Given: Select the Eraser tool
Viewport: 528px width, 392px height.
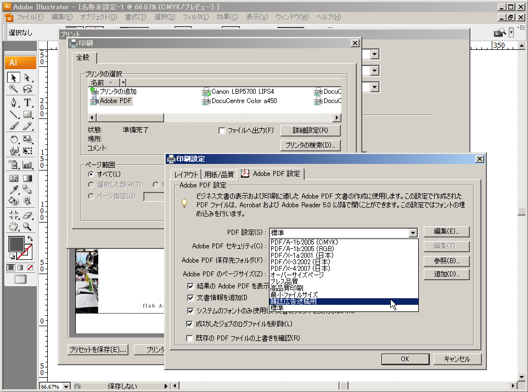Looking at the screenshot, I should [27, 215].
